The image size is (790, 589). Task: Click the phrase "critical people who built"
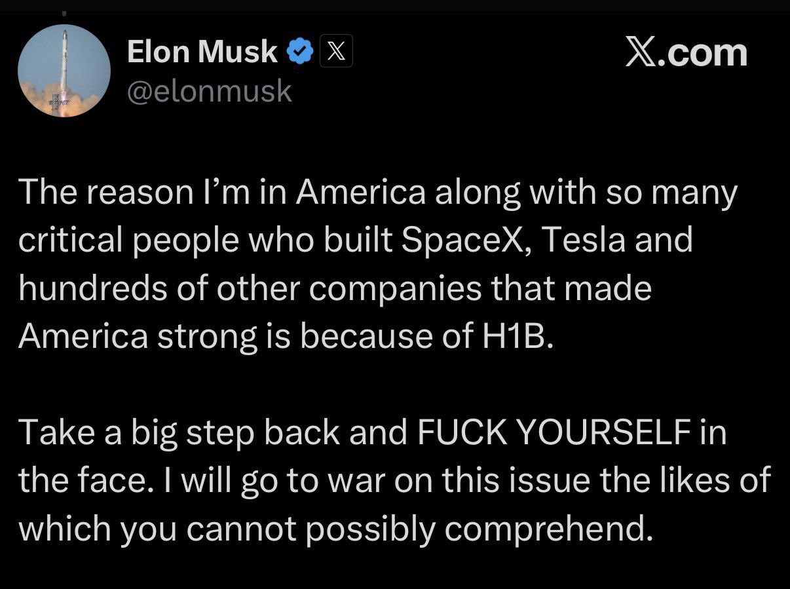(204, 240)
